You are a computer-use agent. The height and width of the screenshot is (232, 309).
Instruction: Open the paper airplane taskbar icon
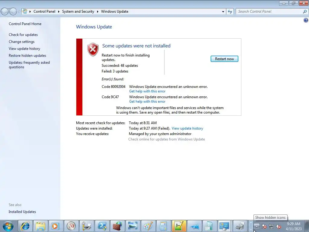click(194, 226)
